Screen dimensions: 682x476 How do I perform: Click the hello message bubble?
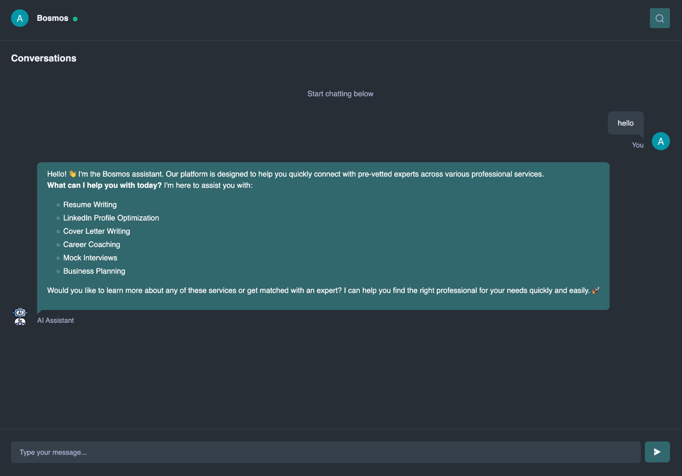pyautogui.click(x=625, y=123)
